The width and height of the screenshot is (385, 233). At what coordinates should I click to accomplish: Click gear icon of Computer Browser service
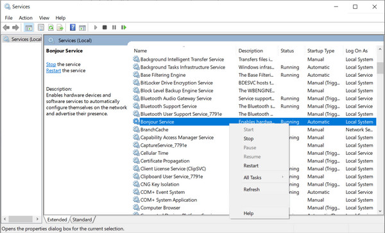pos(136,207)
